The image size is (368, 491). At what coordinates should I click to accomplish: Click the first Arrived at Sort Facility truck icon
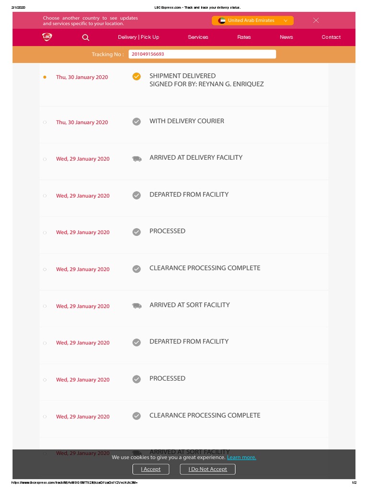pos(137,306)
